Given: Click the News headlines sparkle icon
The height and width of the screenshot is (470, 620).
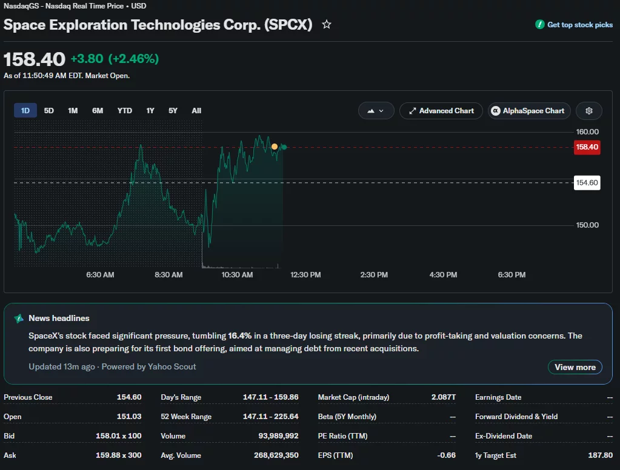Looking at the screenshot, I should coord(19,318).
